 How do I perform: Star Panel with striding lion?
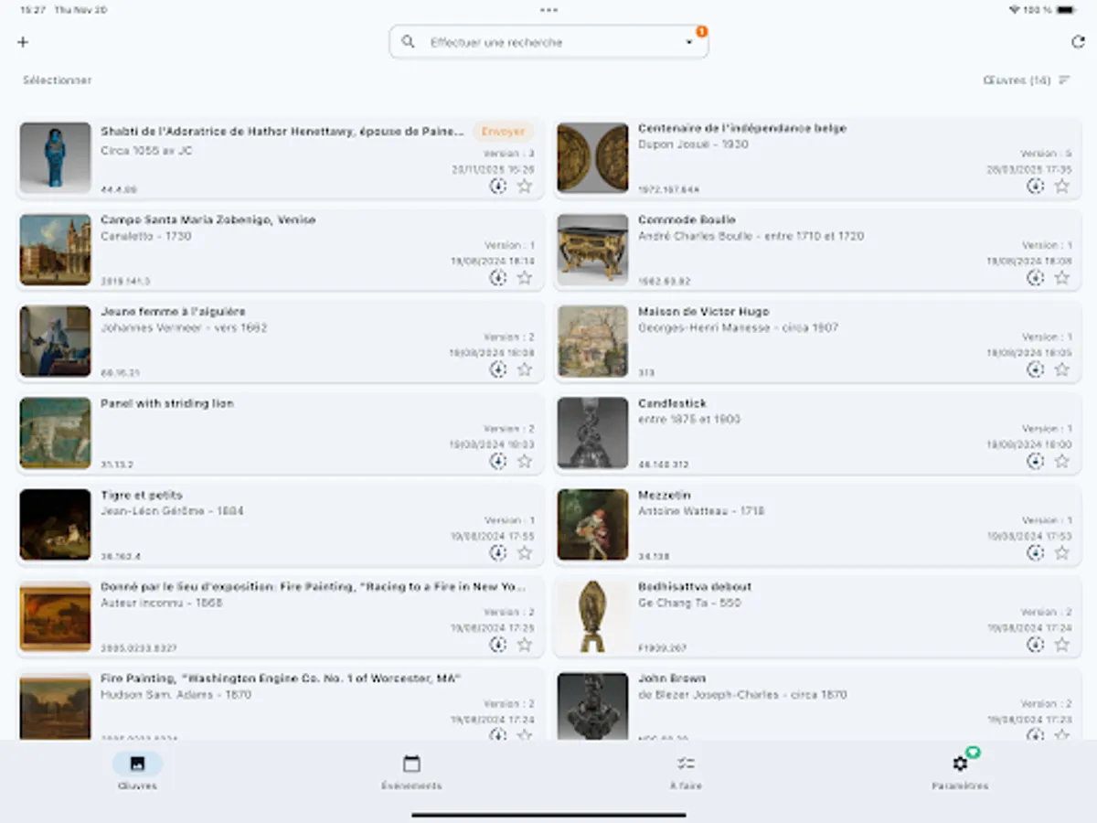tap(525, 462)
